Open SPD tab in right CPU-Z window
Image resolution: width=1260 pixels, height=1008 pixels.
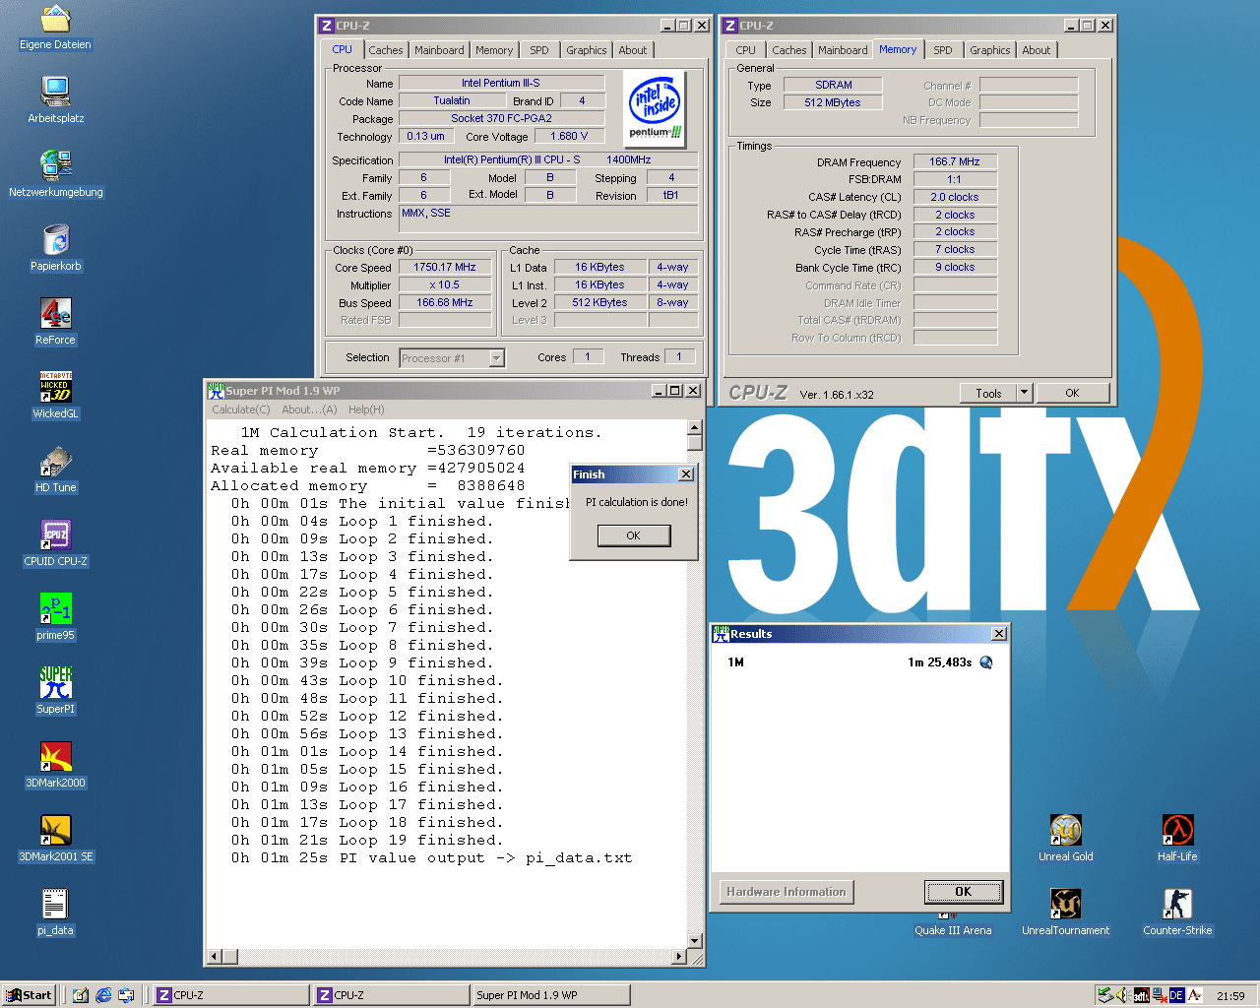(943, 50)
